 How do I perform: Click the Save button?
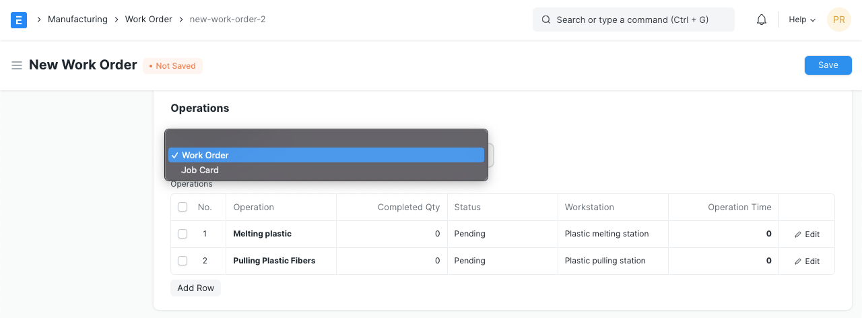[828, 65]
